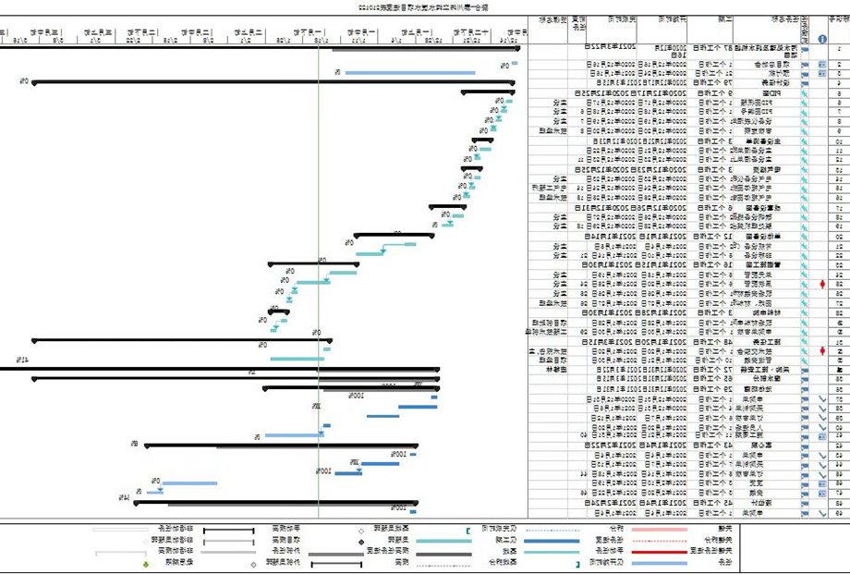Click the info icon in the Indicators column header
This screenshot has width=850, height=574.
tap(822, 39)
